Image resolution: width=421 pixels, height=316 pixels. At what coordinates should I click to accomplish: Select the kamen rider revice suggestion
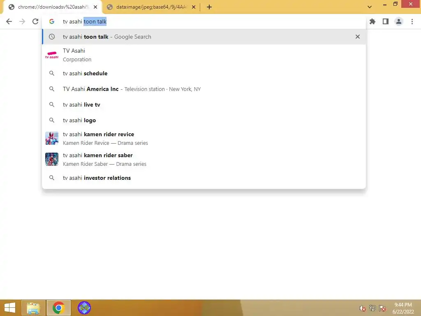click(204, 138)
